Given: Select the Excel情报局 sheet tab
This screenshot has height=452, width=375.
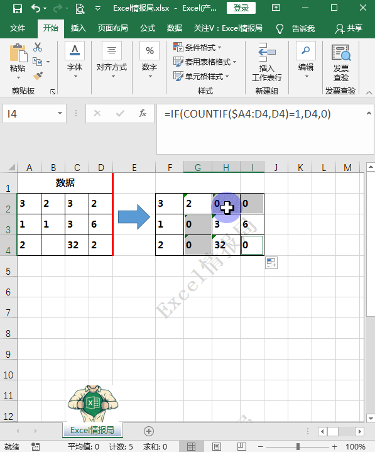Looking at the screenshot, I should 92,430.
